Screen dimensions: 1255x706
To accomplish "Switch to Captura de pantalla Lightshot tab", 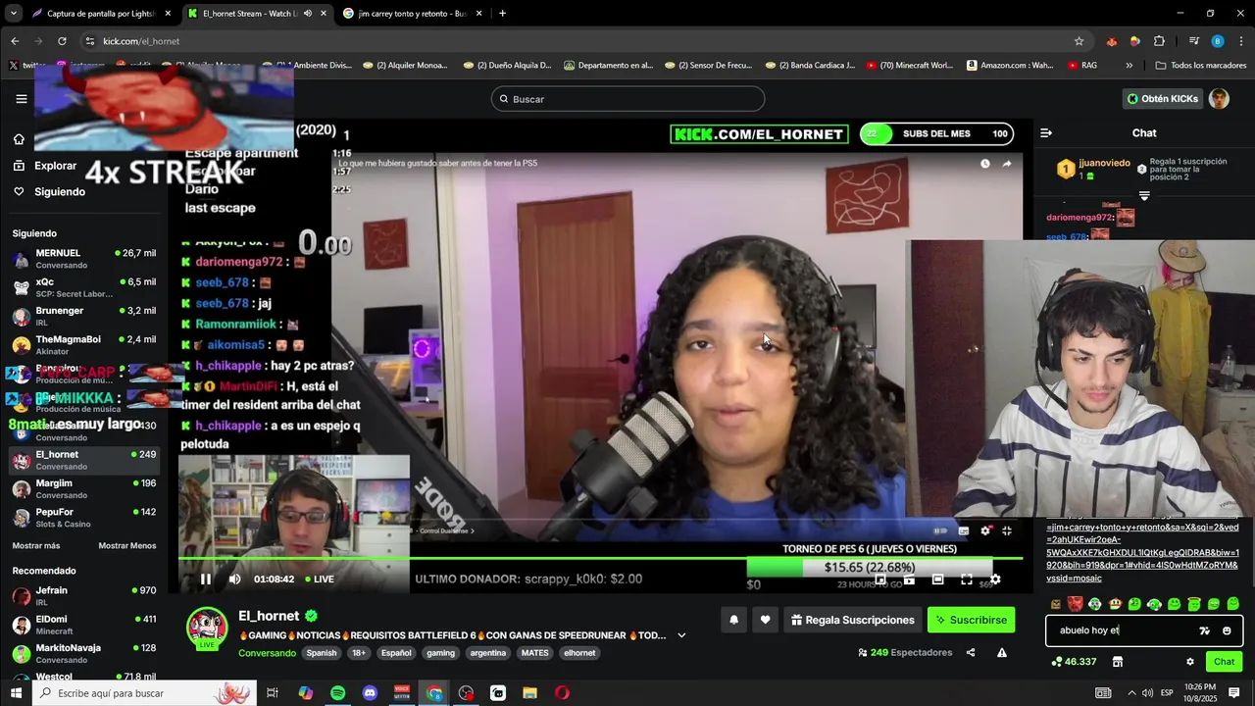I will (x=101, y=14).
